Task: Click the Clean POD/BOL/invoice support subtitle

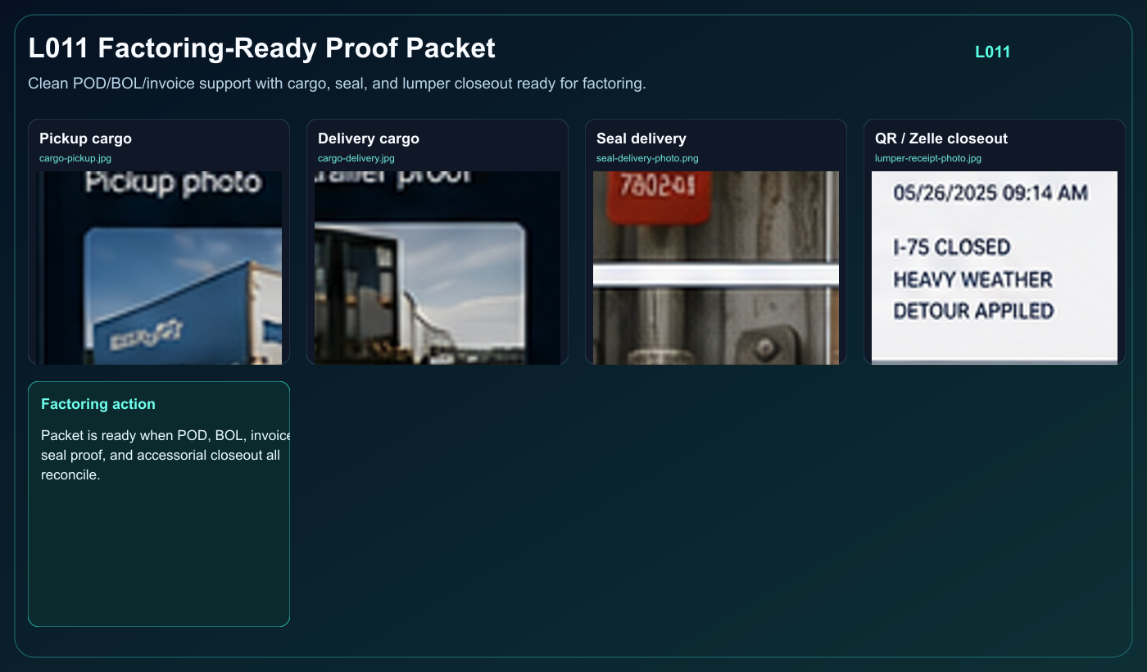Action: (337, 84)
